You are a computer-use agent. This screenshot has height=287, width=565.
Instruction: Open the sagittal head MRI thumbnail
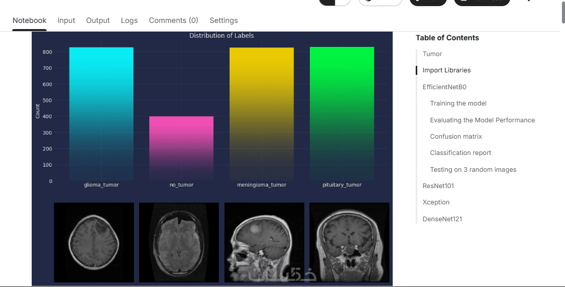[264, 243]
